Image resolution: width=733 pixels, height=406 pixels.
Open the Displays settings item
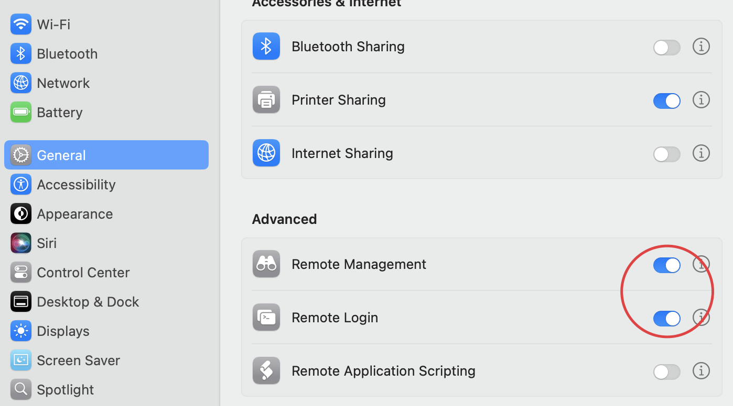pyautogui.click(x=63, y=331)
